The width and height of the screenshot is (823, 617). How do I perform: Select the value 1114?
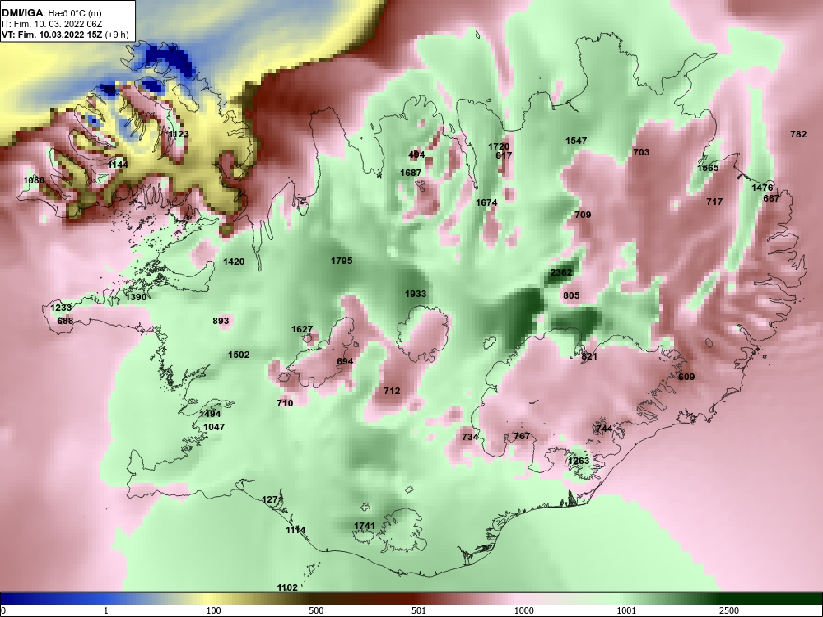(x=295, y=531)
